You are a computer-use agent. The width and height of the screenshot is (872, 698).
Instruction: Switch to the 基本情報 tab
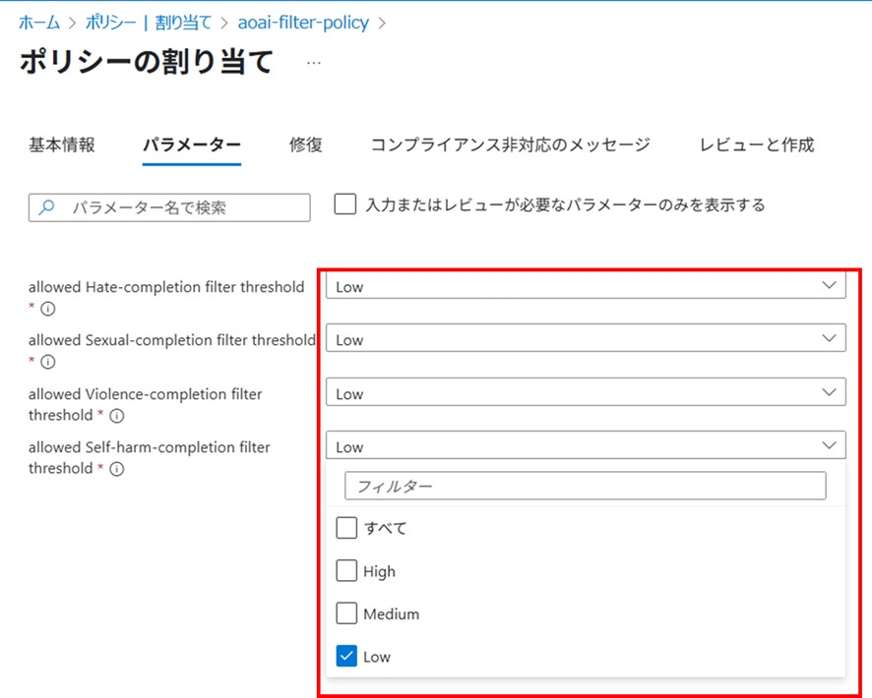point(62,145)
